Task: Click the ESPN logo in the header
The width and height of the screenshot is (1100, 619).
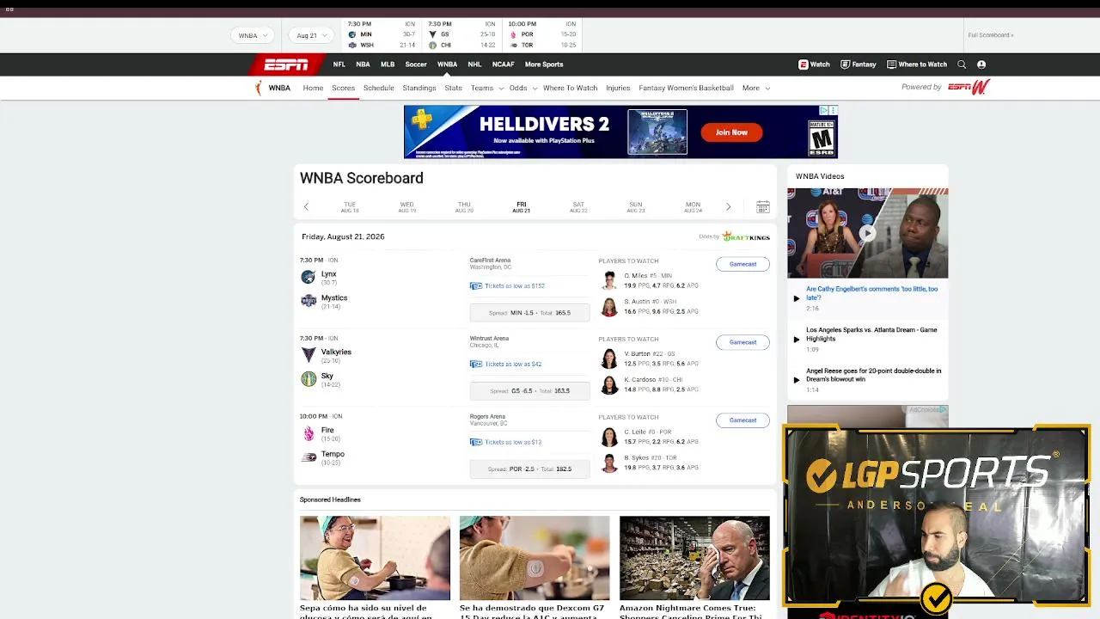Action: point(285,64)
